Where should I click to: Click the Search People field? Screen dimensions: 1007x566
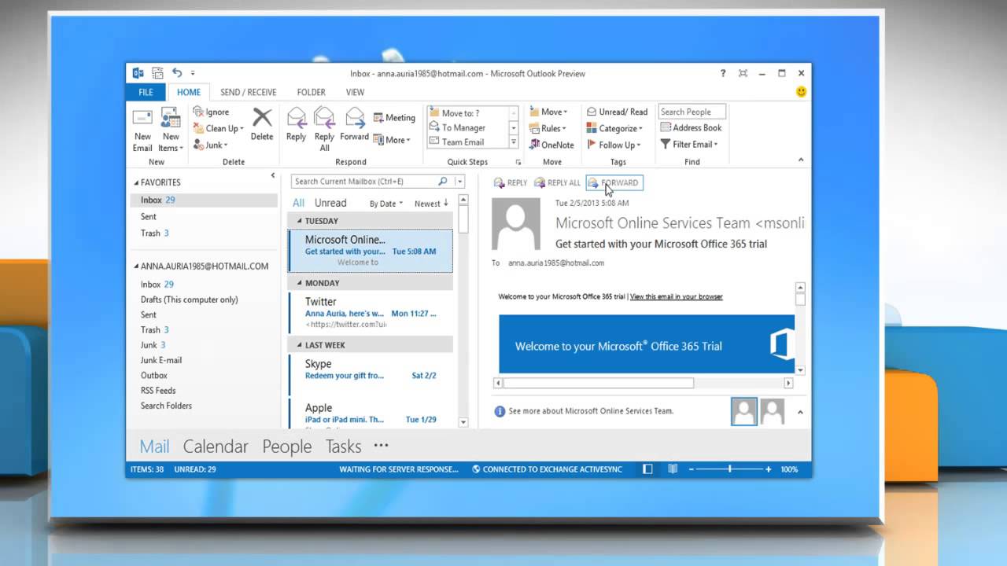tap(692, 112)
